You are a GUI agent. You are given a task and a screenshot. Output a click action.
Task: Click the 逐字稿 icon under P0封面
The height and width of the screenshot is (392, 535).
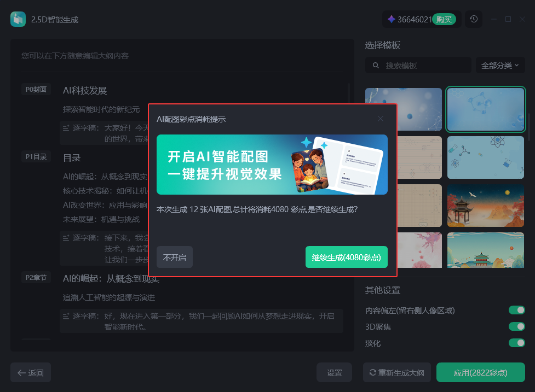(x=66, y=128)
